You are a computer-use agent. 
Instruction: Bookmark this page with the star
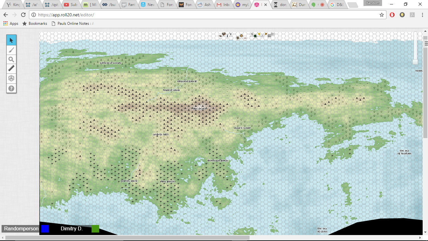[382, 15]
